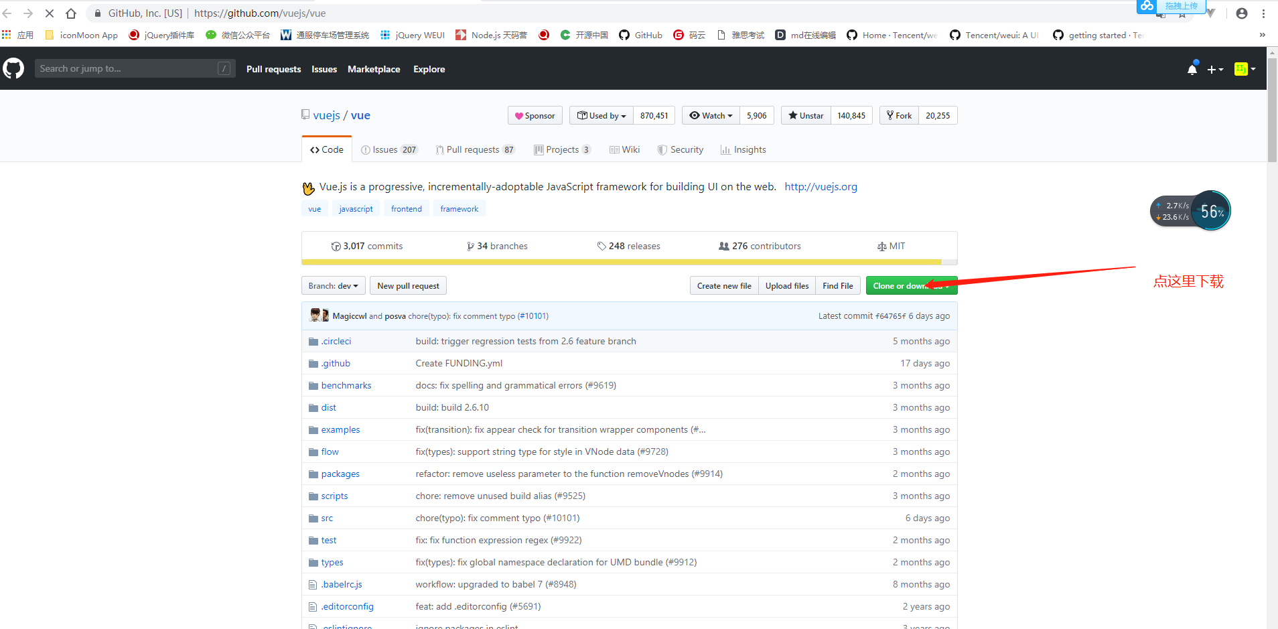This screenshot has height=629, width=1278.
Task: Open Clone or download dropdown
Action: pos(912,285)
